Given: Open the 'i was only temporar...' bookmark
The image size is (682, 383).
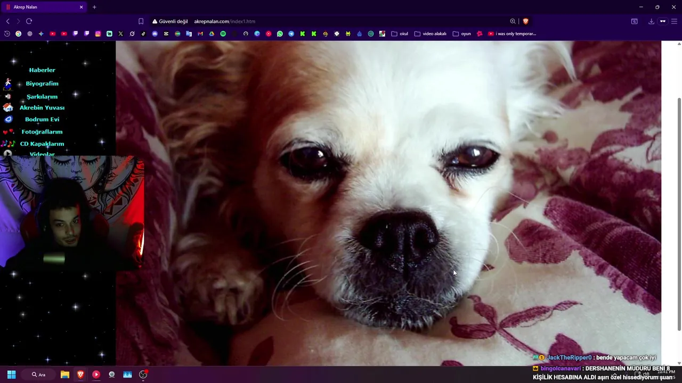Looking at the screenshot, I should [512, 34].
